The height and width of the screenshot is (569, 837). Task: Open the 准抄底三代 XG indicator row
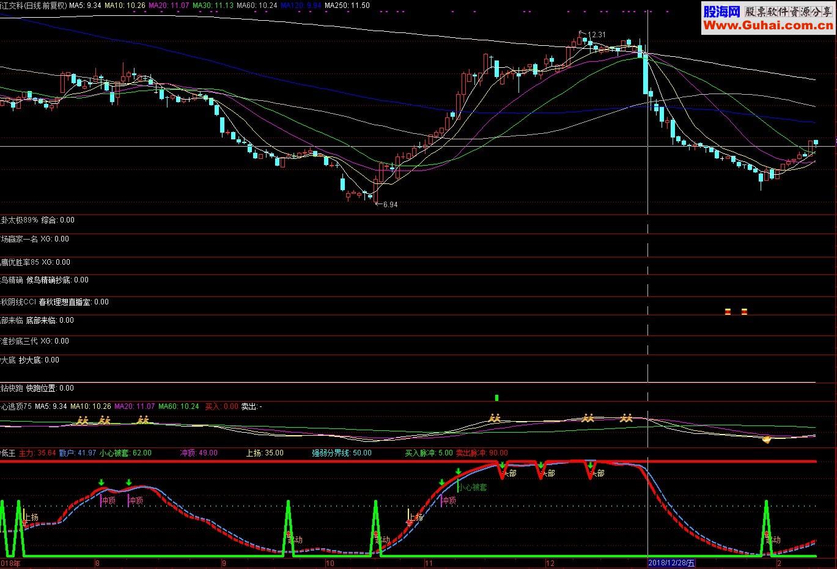34,341
